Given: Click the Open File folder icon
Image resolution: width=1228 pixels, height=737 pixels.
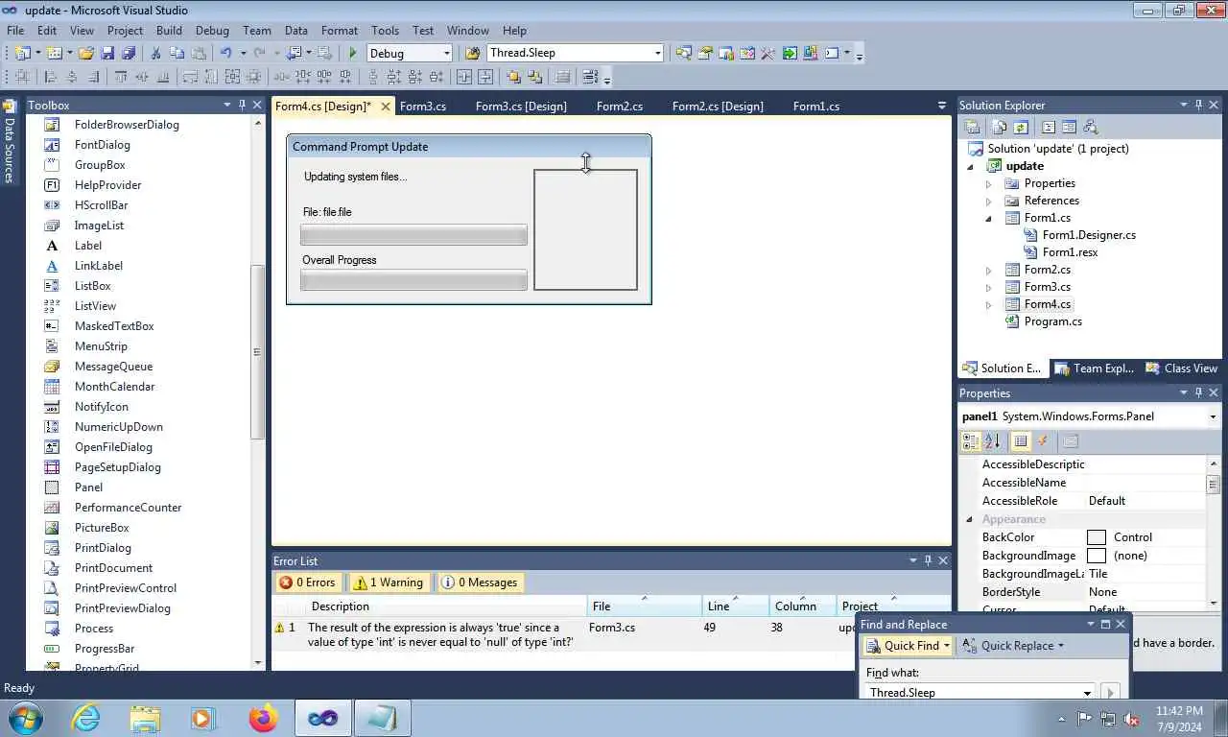Looking at the screenshot, I should click(x=86, y=53).
